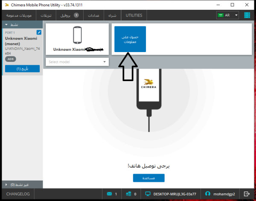Click the ADB badge under PORT 1

pos(10,59)
